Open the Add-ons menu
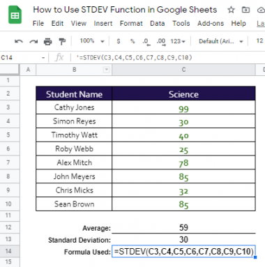 tap(211, 24)
